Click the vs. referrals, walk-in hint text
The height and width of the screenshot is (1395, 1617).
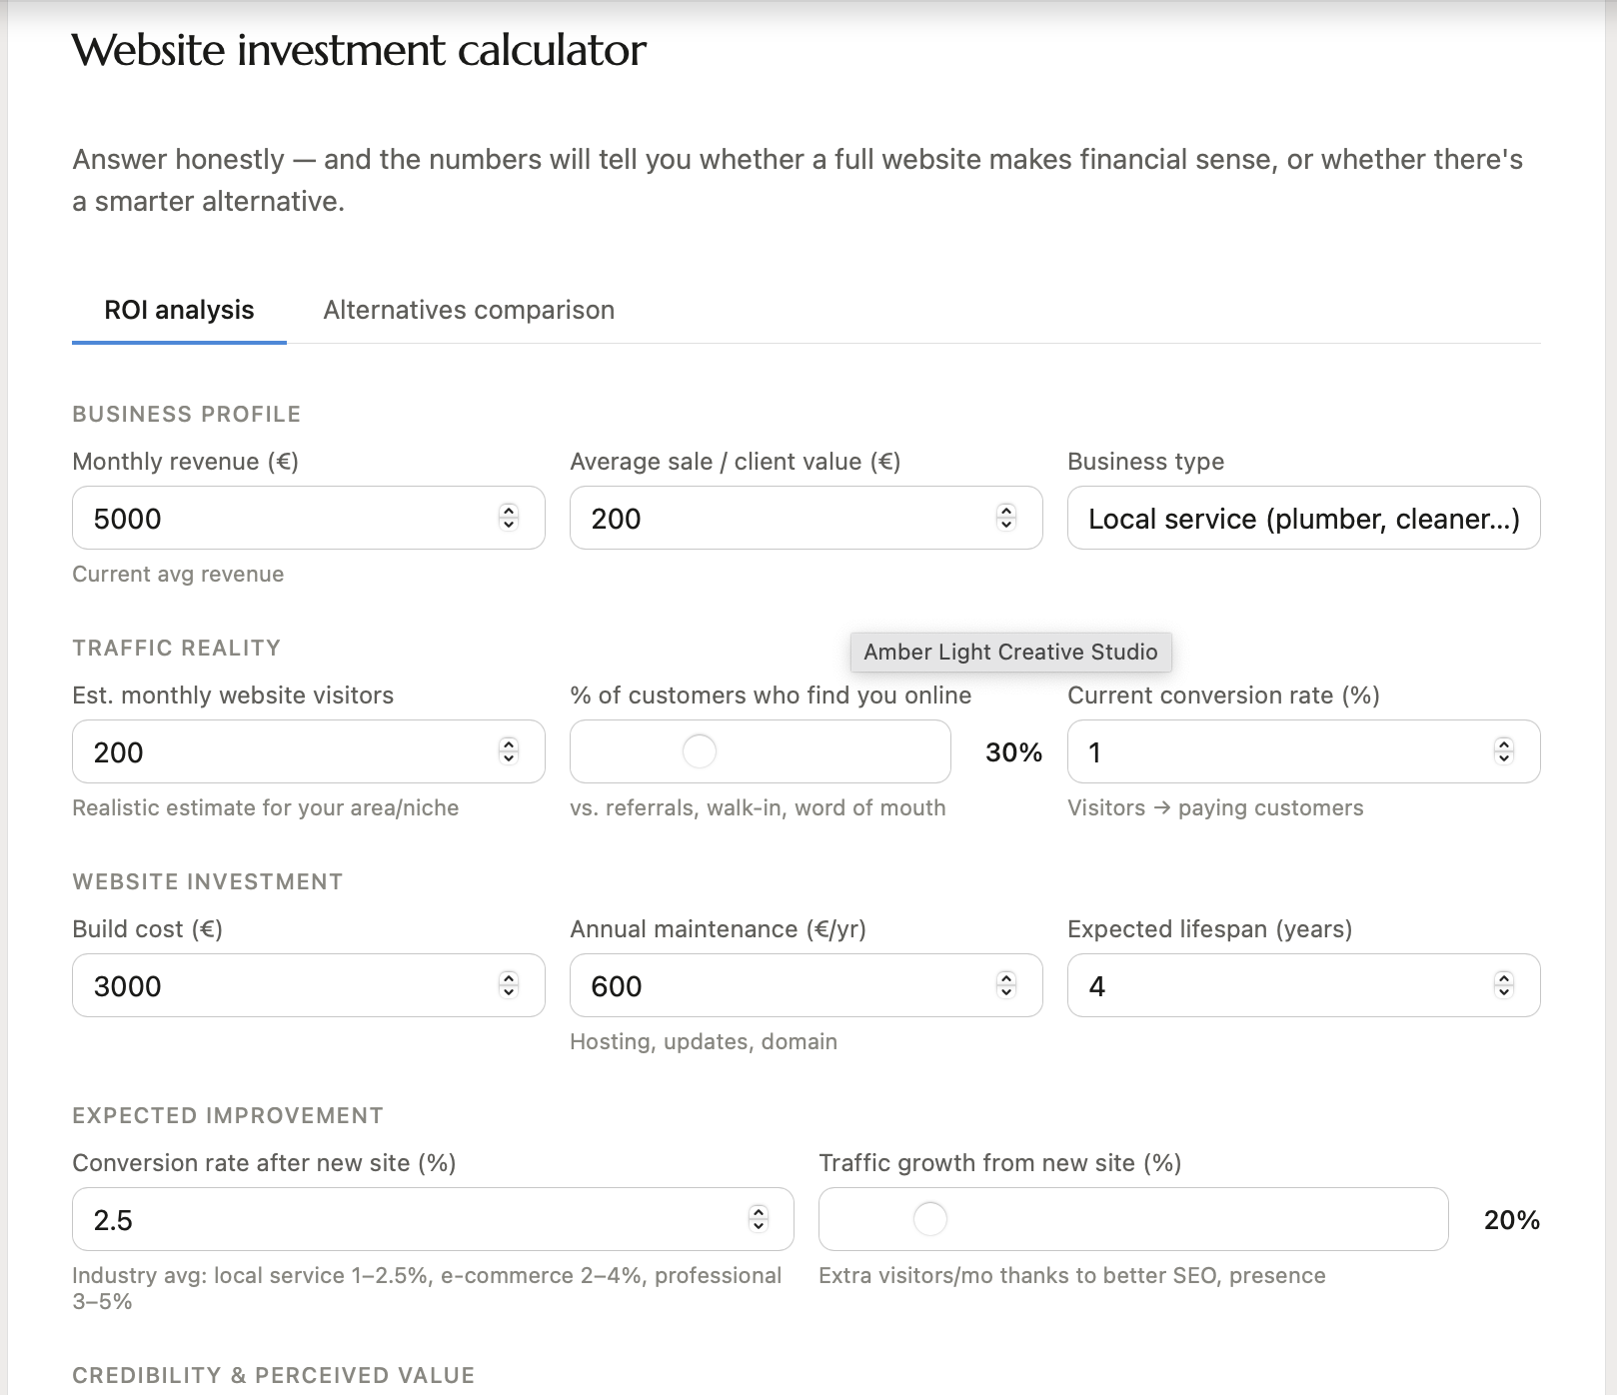coord(758,807)
